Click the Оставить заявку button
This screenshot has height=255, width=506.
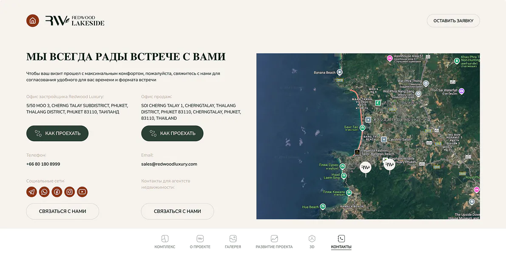click(453, 21)
